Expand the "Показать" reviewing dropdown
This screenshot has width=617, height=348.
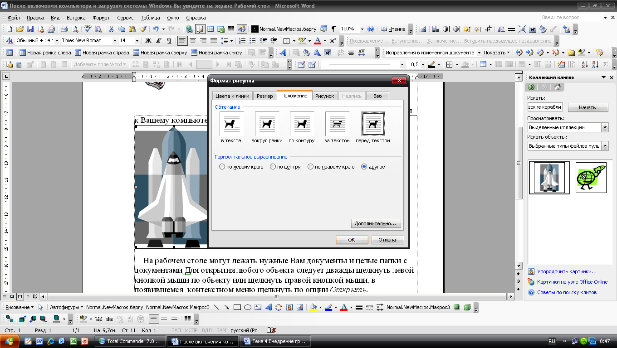click(497, 53)
